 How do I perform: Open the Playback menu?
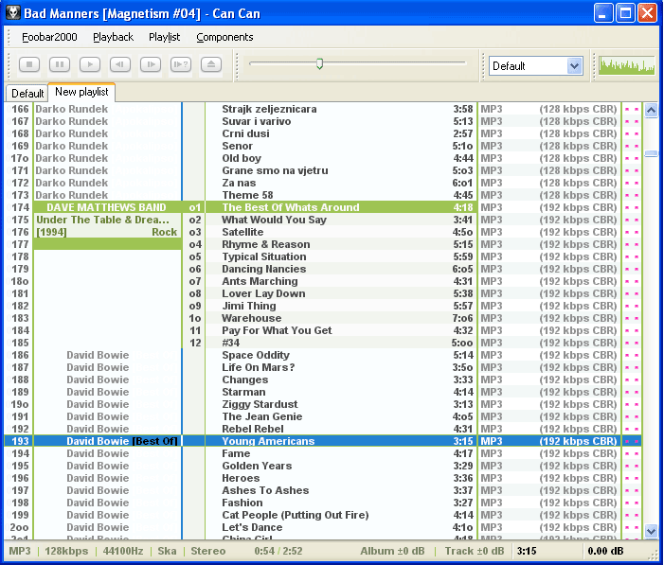point(113,37)
